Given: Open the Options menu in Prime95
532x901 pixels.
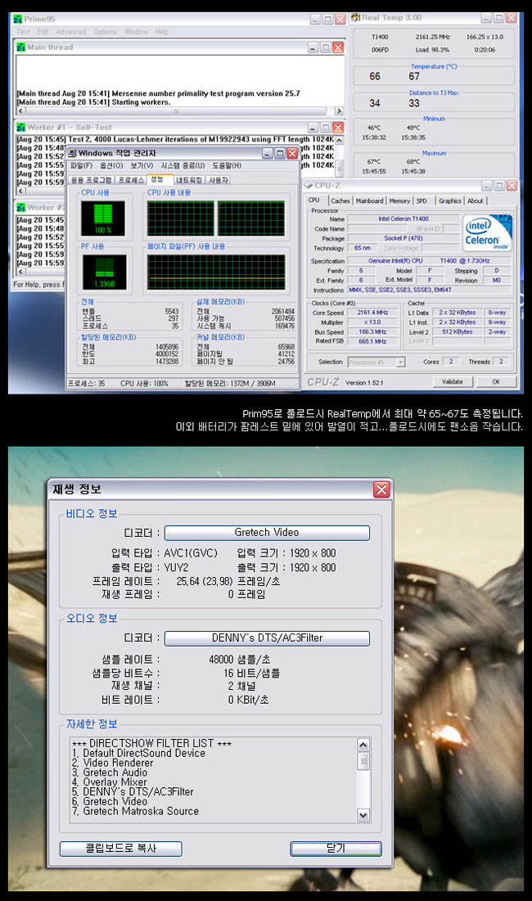Looking at the screenshot, I should (x=105, y=32).
